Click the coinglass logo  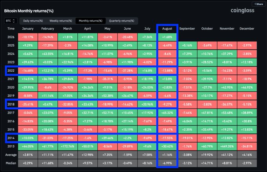click(x=242, y=11)
